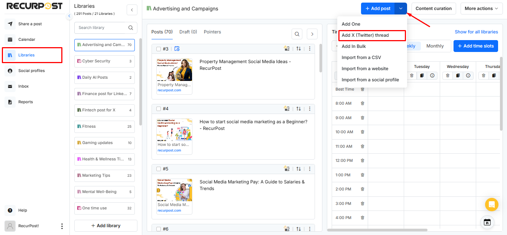Open Content curation
The image size is (507, 235).
[x=433, y=9]
